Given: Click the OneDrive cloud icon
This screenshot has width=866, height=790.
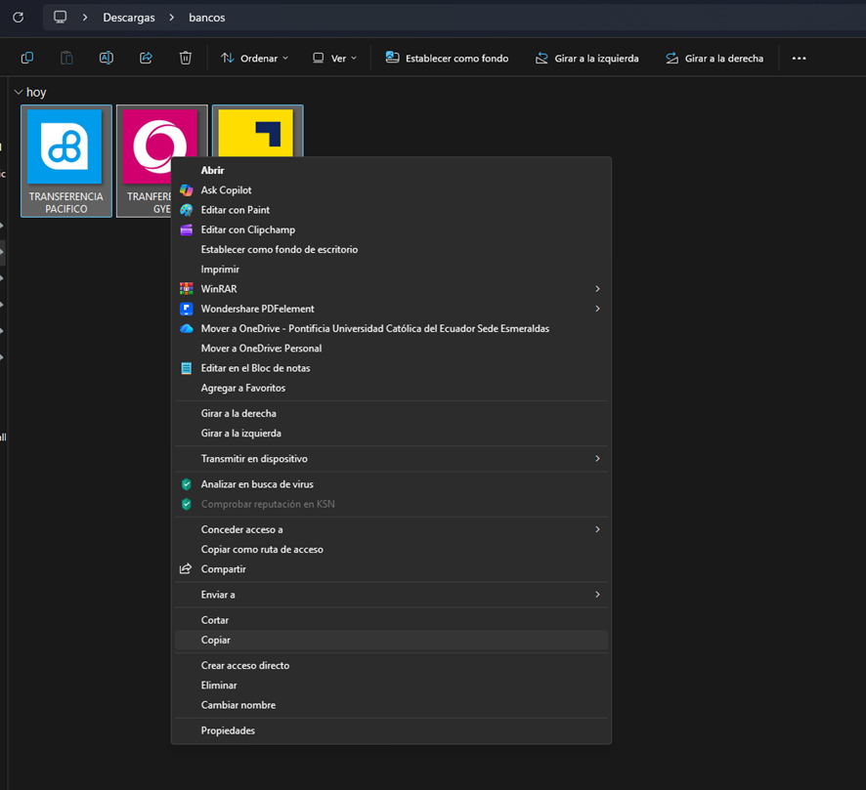Looking at the screenshot, I should (187, 329).
